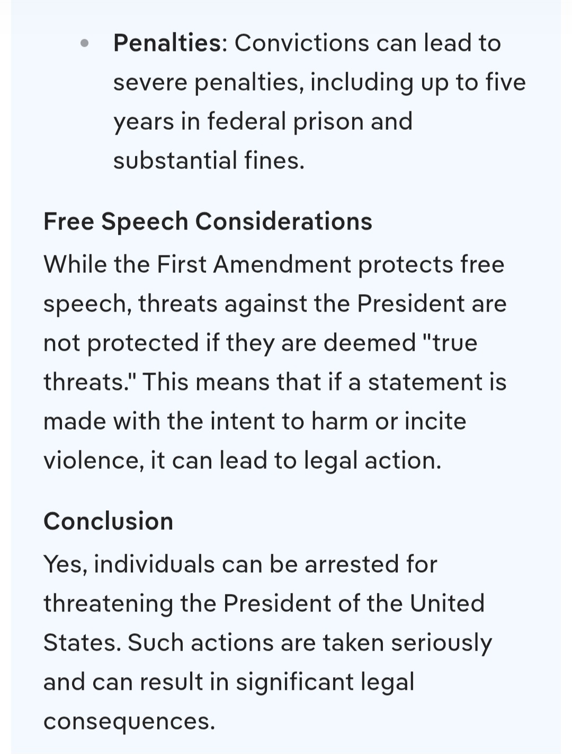Image resolution: width=572 pixels, height=754 pixels.
Task: Click the word "Convictions" in the bullet
Action: point(301,43)
